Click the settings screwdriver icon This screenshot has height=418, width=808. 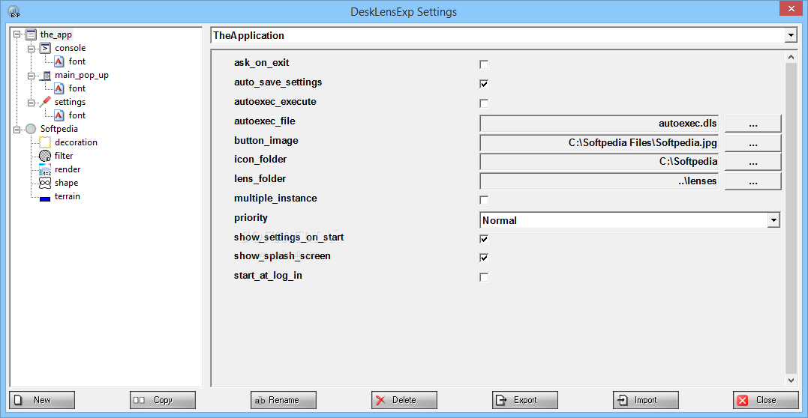click(45, 102)
